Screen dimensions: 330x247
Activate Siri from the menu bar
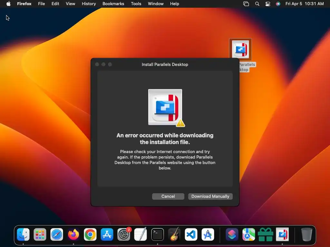(278, 4)
